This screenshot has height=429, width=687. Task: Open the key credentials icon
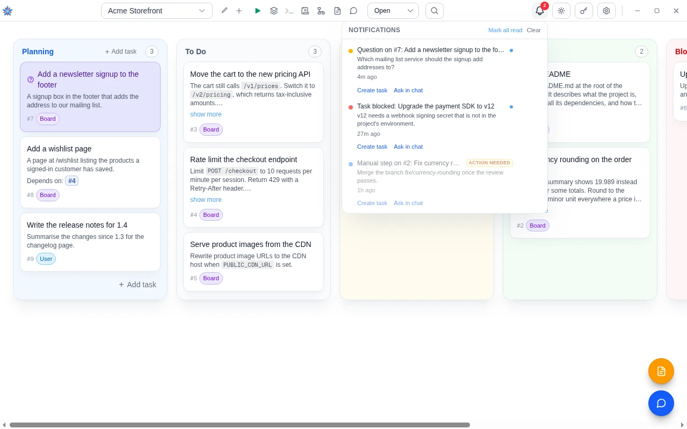[584, 11]
